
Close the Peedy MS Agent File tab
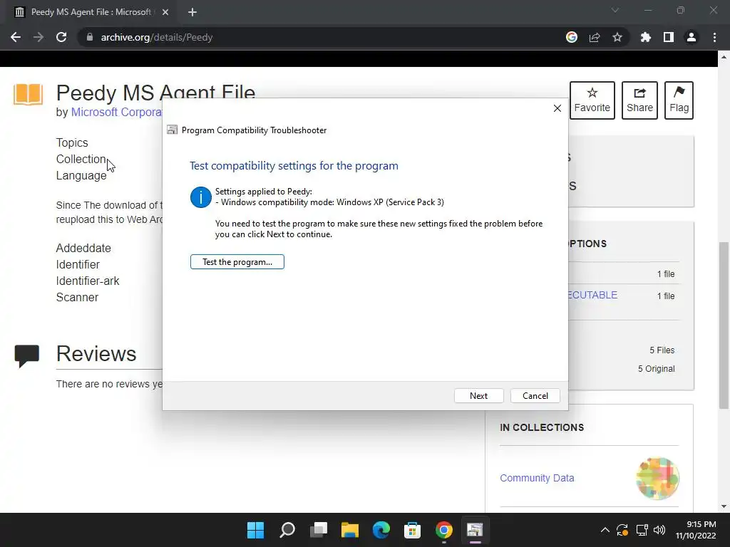pos(165,12)
